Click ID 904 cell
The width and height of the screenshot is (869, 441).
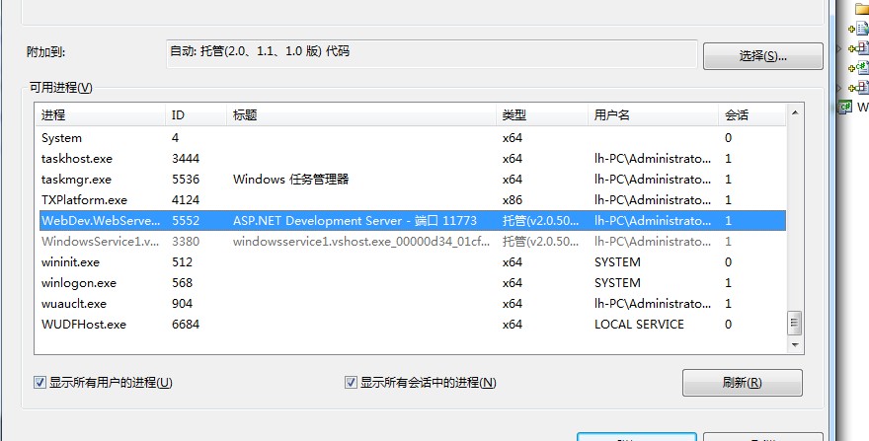(x=183, y=304)
